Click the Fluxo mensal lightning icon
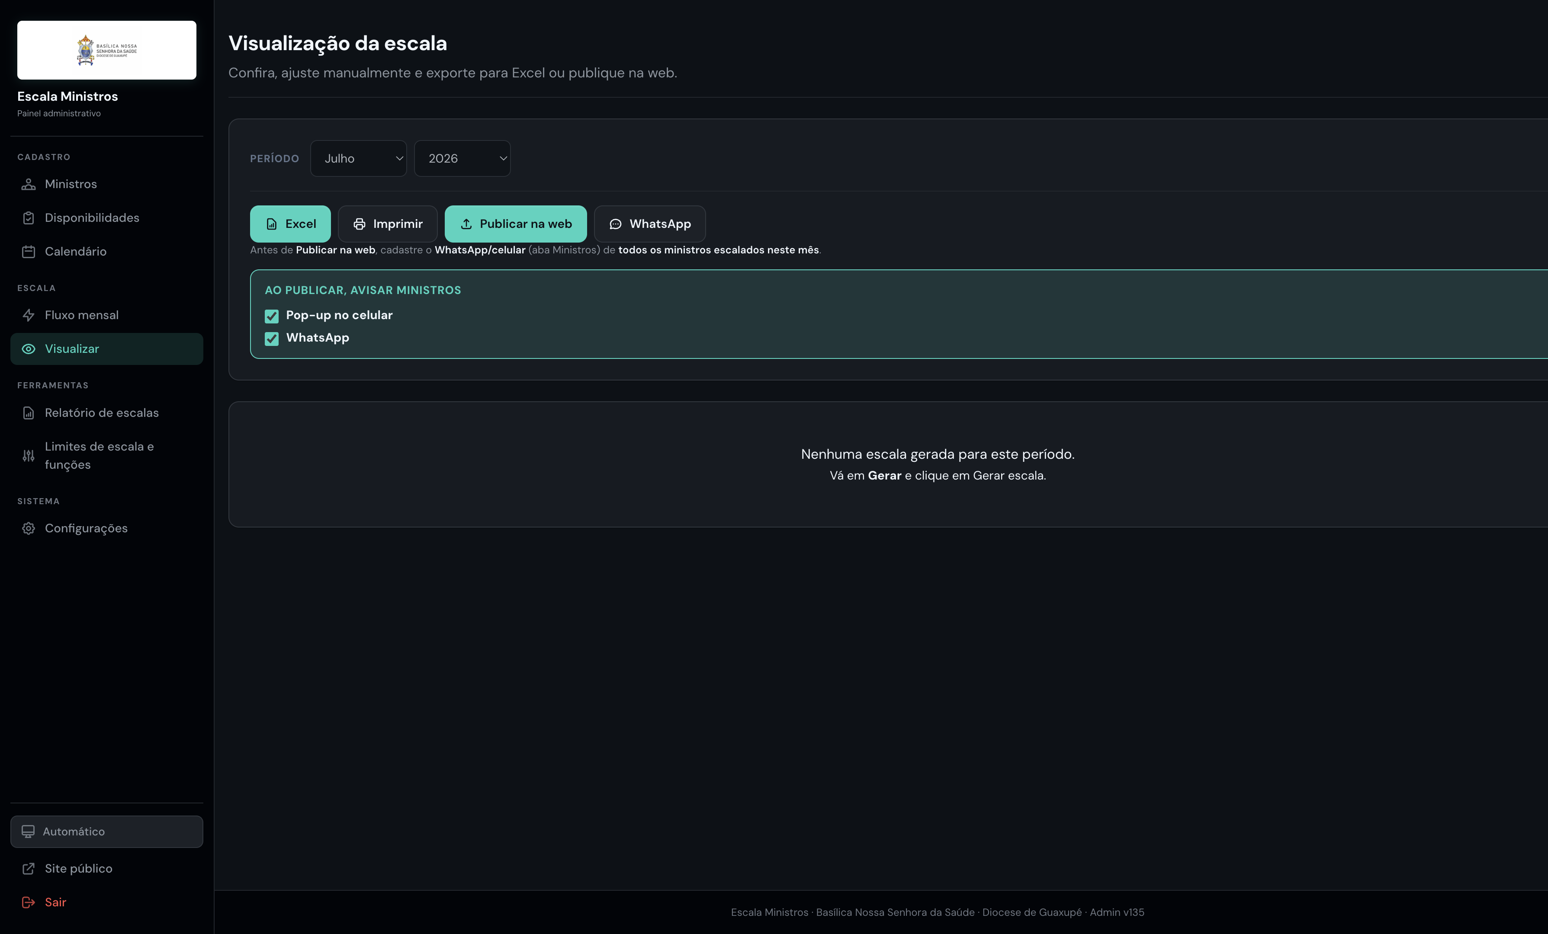This screenshot has width=1548, height=934. (x=28, y=315)
